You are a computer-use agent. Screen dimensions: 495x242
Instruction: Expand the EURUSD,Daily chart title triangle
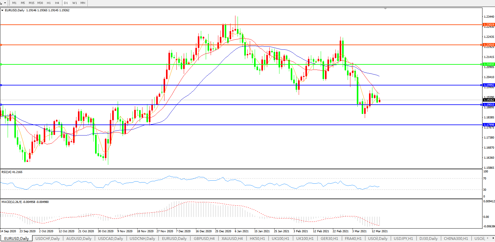(x=2, y=10)
